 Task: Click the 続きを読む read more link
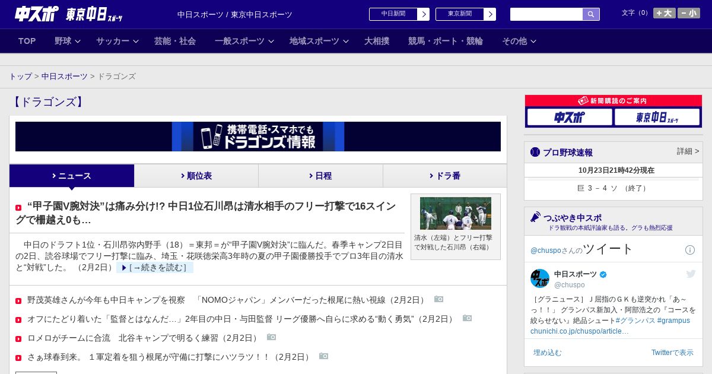pos(154,268)
